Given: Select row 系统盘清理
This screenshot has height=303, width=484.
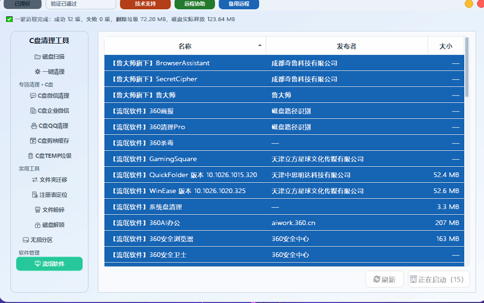Looking at the screenshot, I should pos(284,207).
